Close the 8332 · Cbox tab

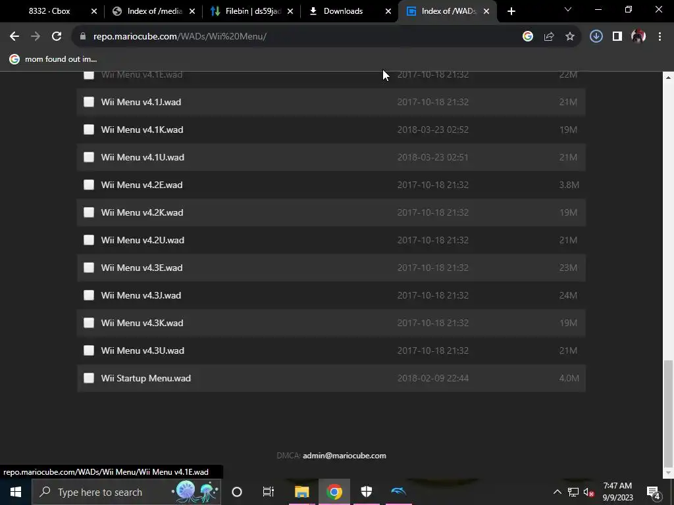click(94, 12)
